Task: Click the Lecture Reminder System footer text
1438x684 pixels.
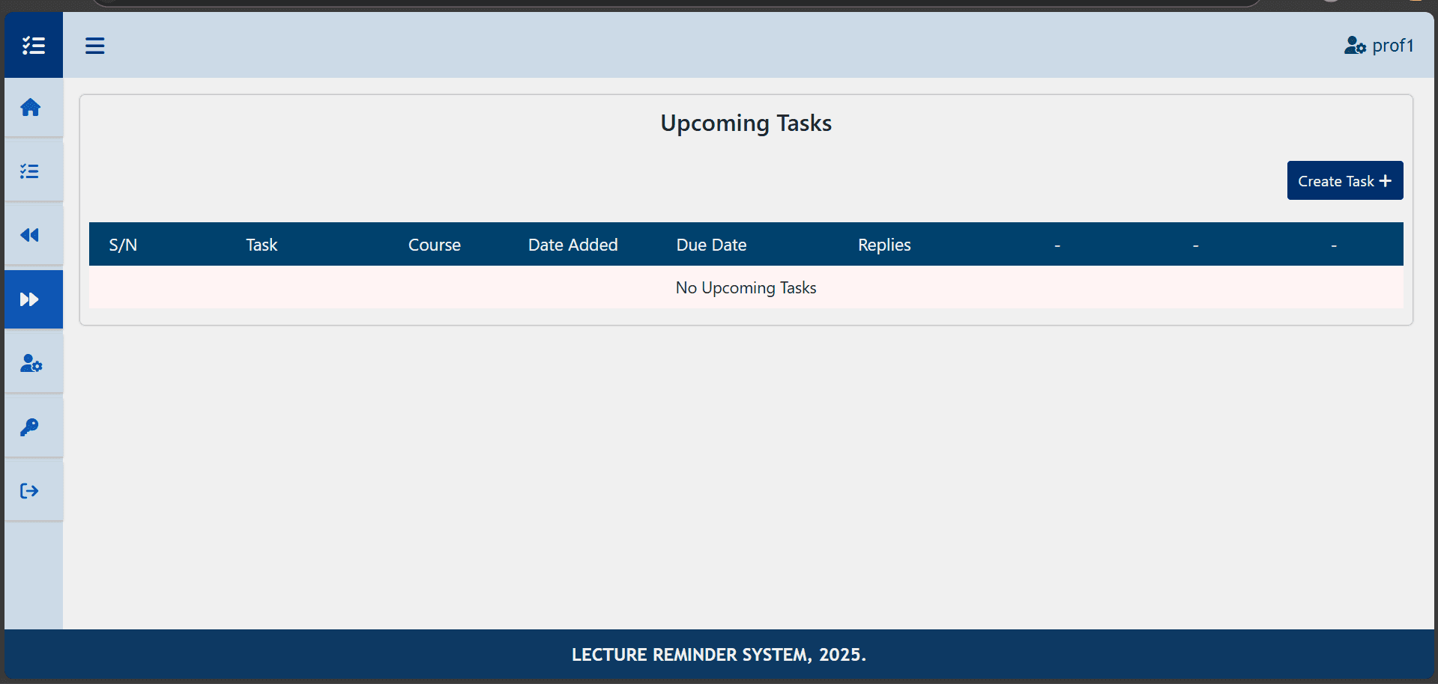Action: pos(719,655)
